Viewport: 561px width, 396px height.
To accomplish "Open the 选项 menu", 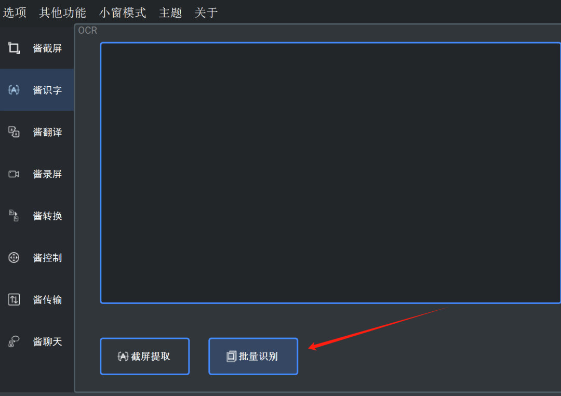I will [15, 12].
